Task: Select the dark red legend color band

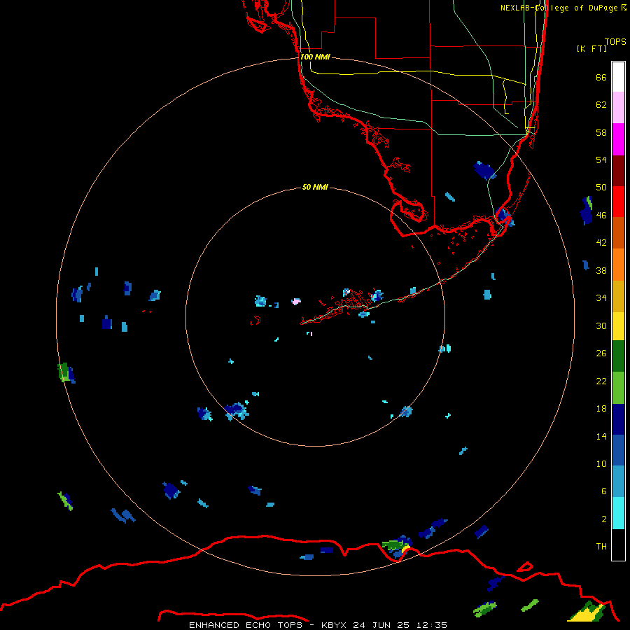Action: click(618, 170)
